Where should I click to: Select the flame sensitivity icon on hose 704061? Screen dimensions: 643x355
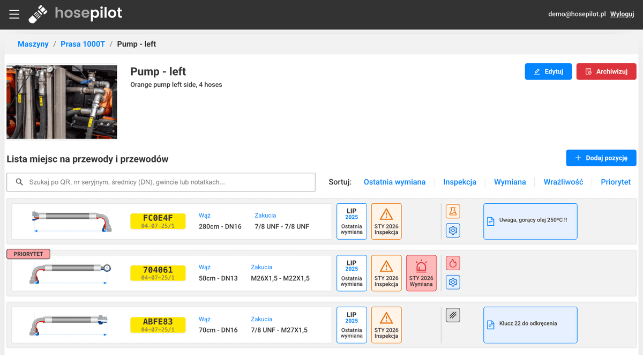[453, 263]
